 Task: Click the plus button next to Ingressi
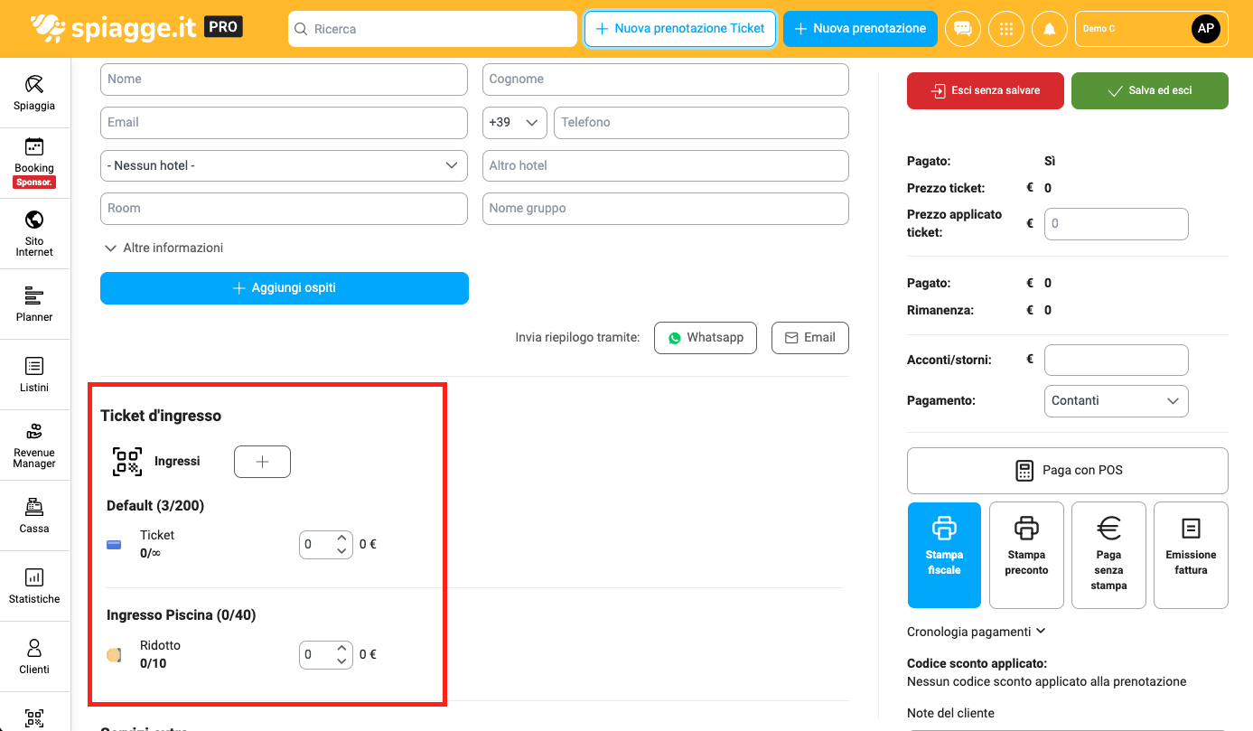point(262,462)
